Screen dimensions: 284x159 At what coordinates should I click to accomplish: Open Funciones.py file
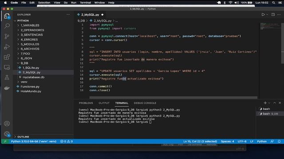tap(30, 87)
